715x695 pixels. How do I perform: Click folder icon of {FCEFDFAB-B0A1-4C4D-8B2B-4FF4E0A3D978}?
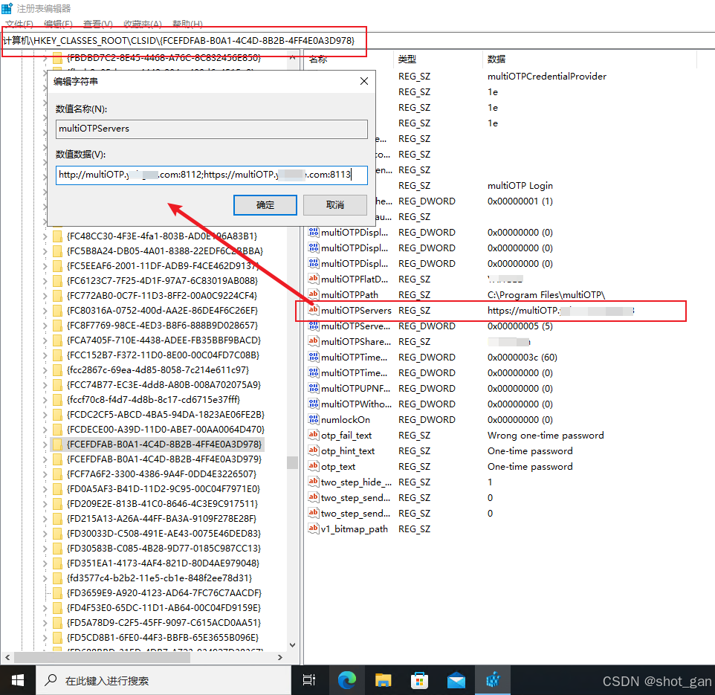(57, 445)
